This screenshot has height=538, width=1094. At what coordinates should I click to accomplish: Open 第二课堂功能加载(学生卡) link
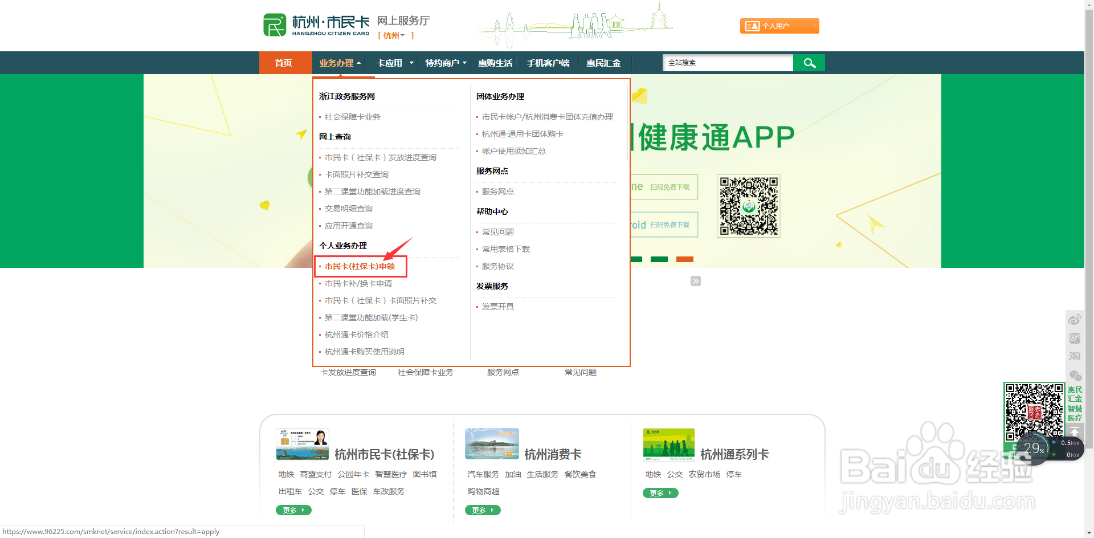click(x=372, y=317)
